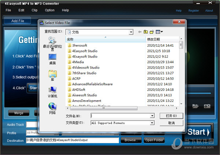Click the 3herosoft folder icon

69,45
